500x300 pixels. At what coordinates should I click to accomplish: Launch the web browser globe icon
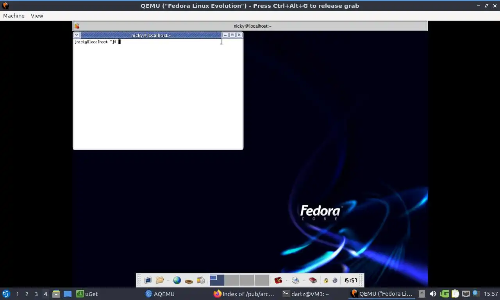[177, 280]
